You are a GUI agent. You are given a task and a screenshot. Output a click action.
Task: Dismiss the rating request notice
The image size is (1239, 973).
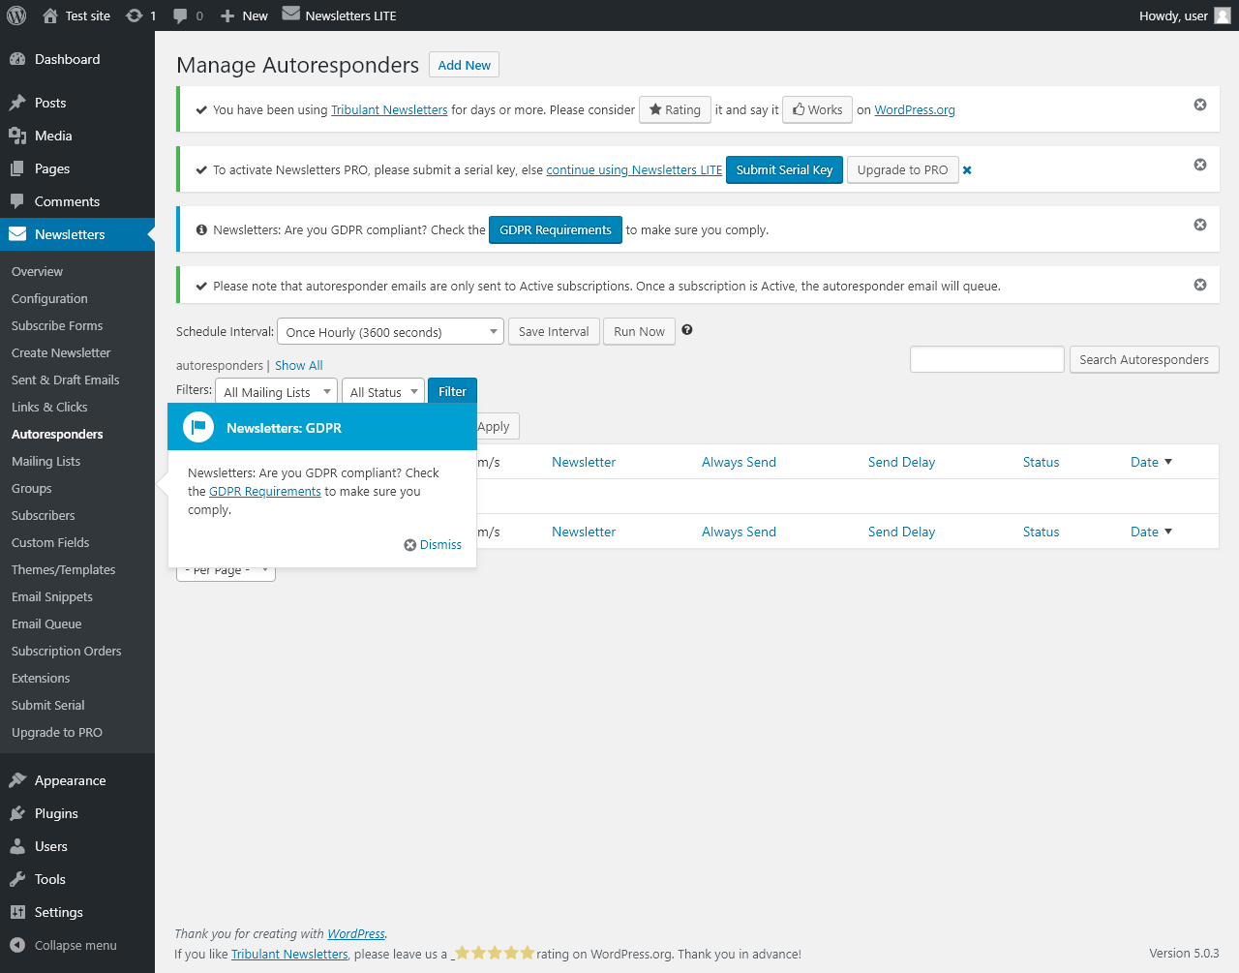pyautogui.click(x=1200, y=105)
